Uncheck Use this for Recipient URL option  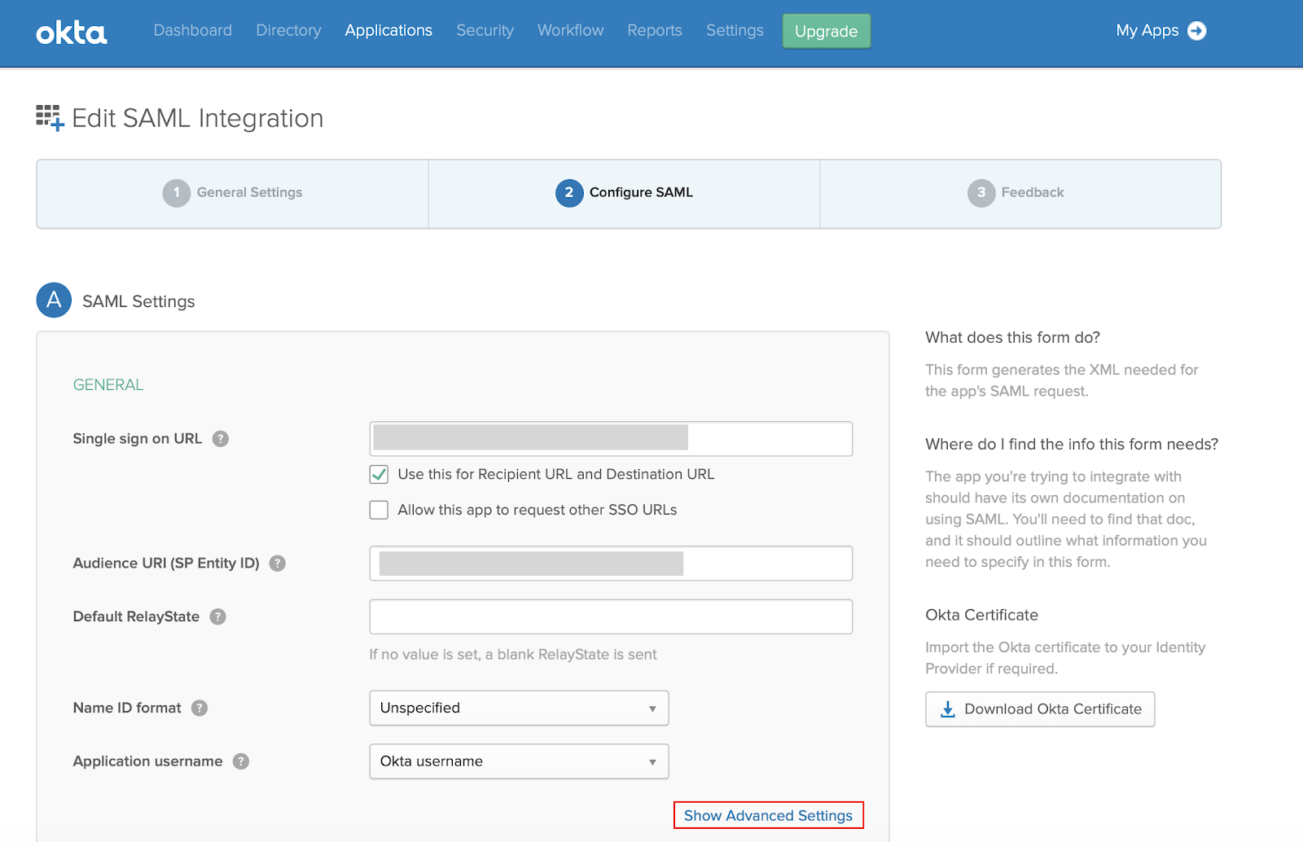click(x=378, y=474)
